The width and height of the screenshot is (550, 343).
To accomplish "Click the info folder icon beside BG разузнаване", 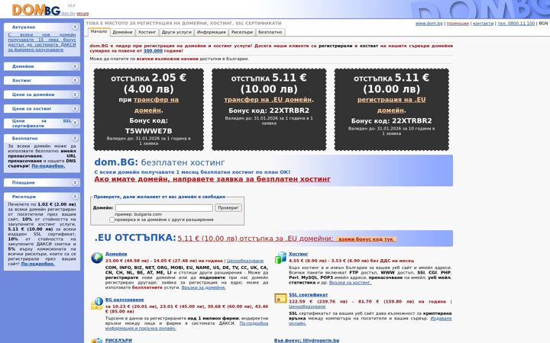I will tap(97, 303).
